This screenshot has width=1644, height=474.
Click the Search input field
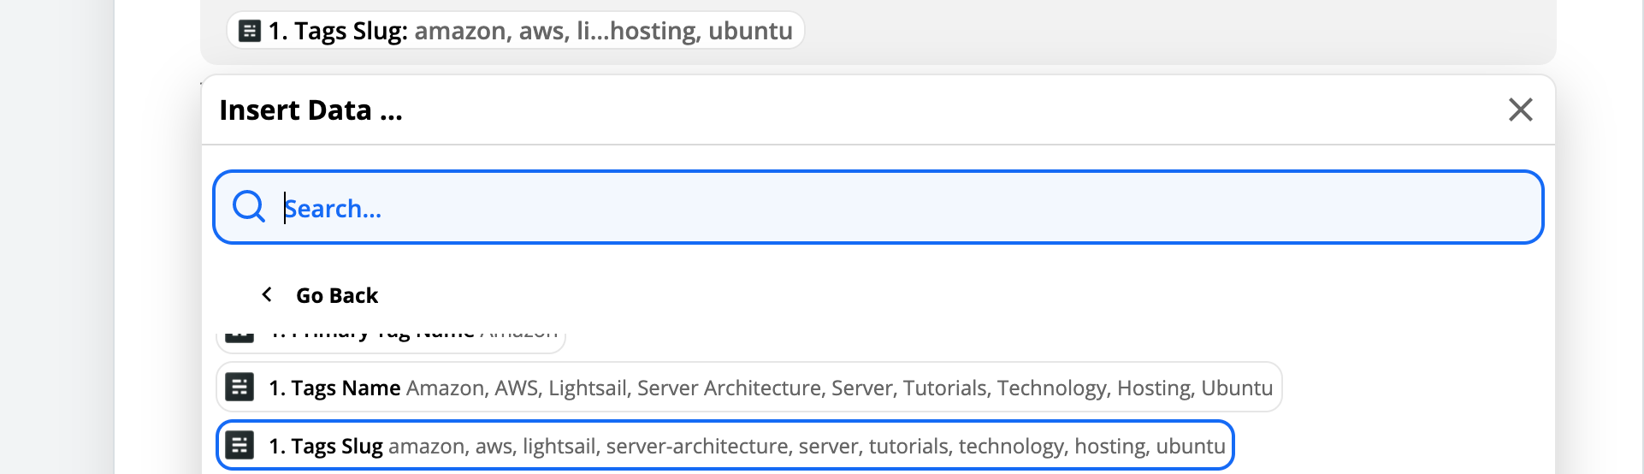click(x=878, y=207)
